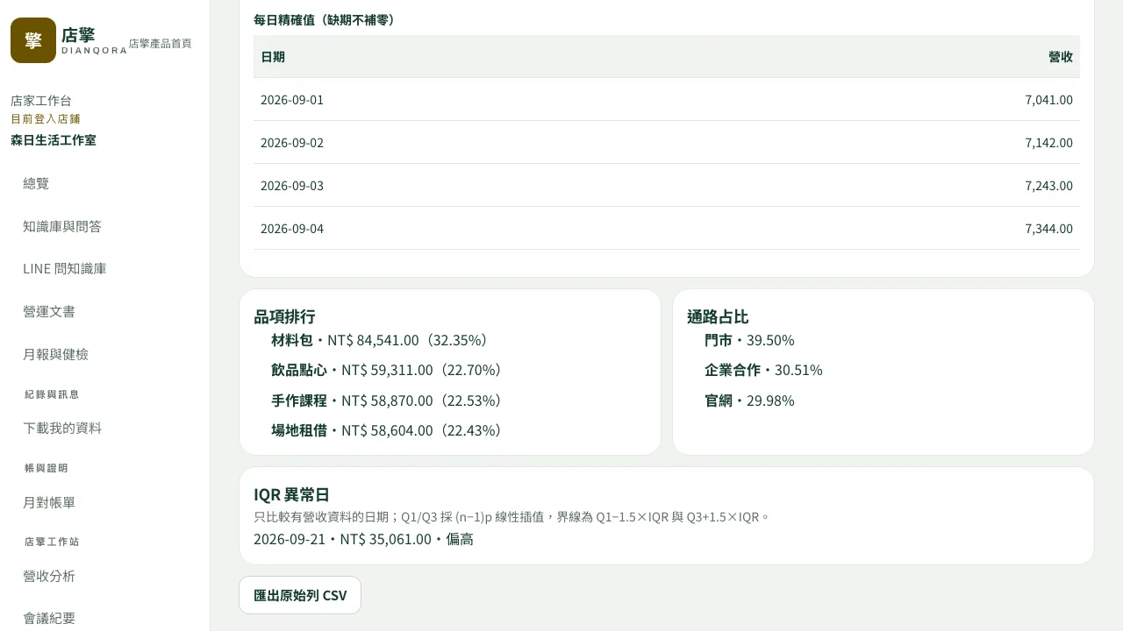Click 企業合作 channel share row
This screenshot has height=631, width=1123.
pyautogui.click(x=763, y=370)
